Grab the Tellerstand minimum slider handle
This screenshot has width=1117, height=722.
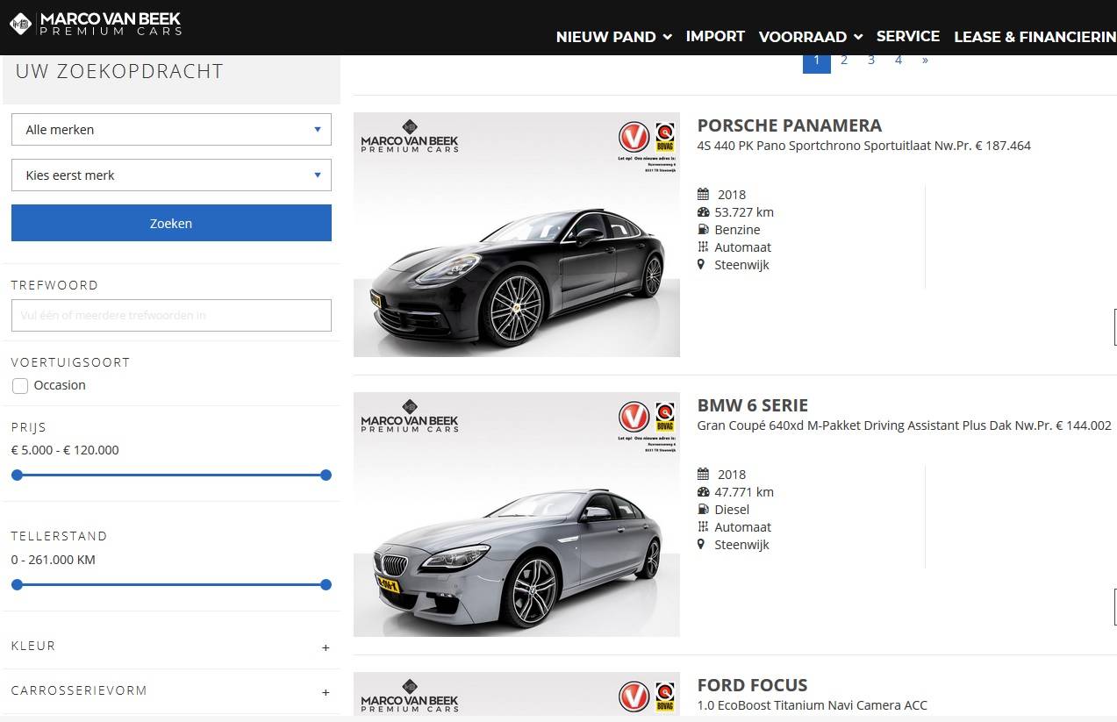pyautogui.click(x=17, y=585)
